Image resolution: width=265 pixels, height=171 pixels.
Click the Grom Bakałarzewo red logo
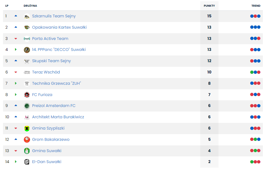click(x=27, y=140)
